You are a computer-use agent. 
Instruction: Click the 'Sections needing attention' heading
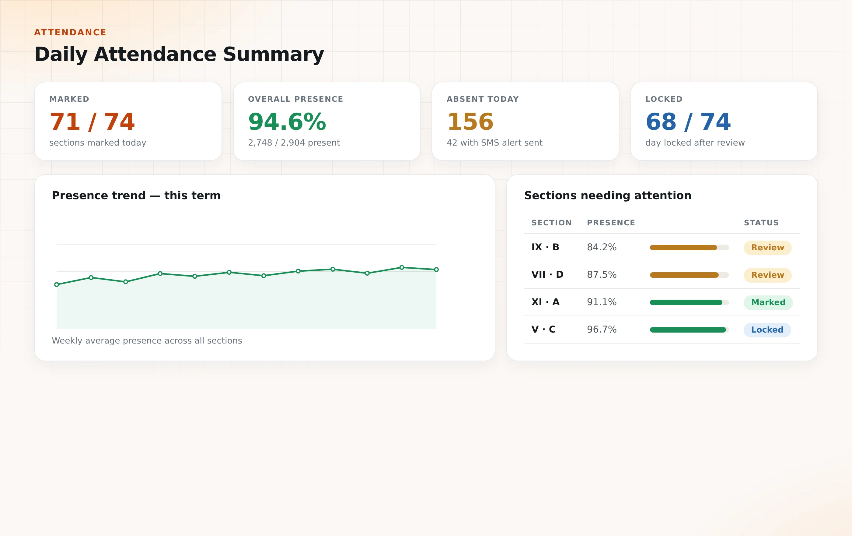point(608,196)
